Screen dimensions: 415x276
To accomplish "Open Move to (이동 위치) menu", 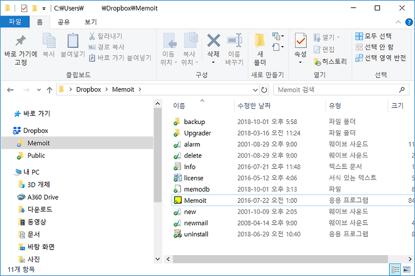I will tap(168, 49).
